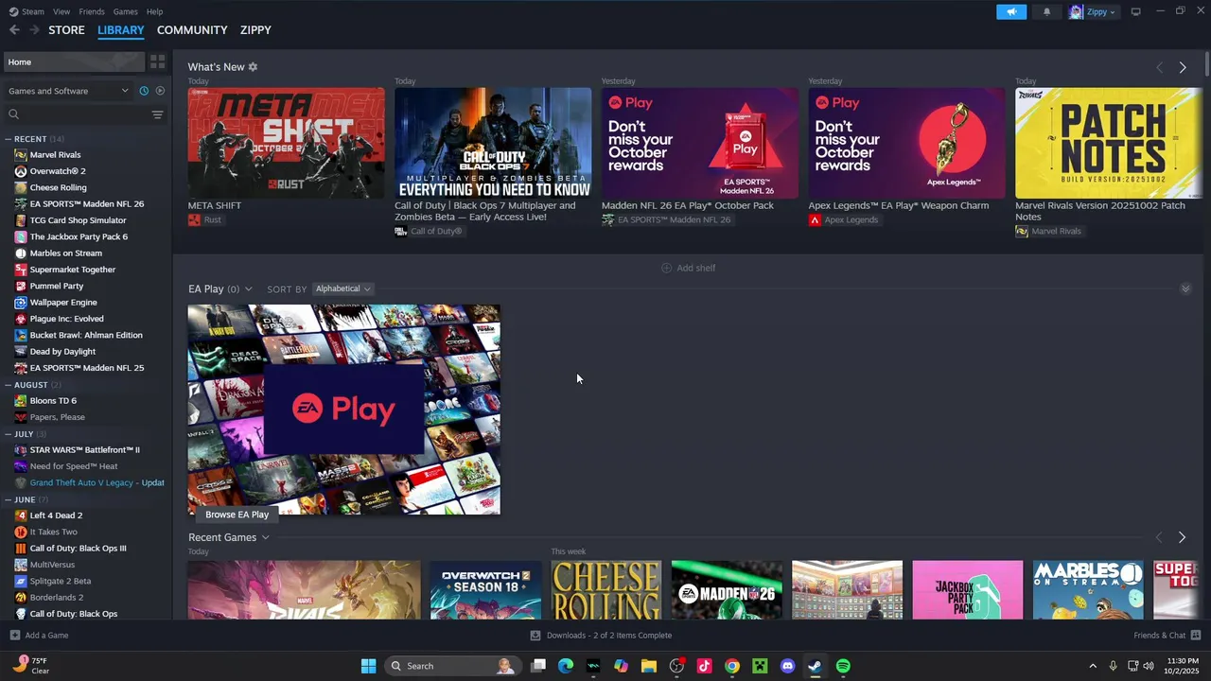
Task: Click the Friends & Chat icon
Action: [x=1196, y=636]
